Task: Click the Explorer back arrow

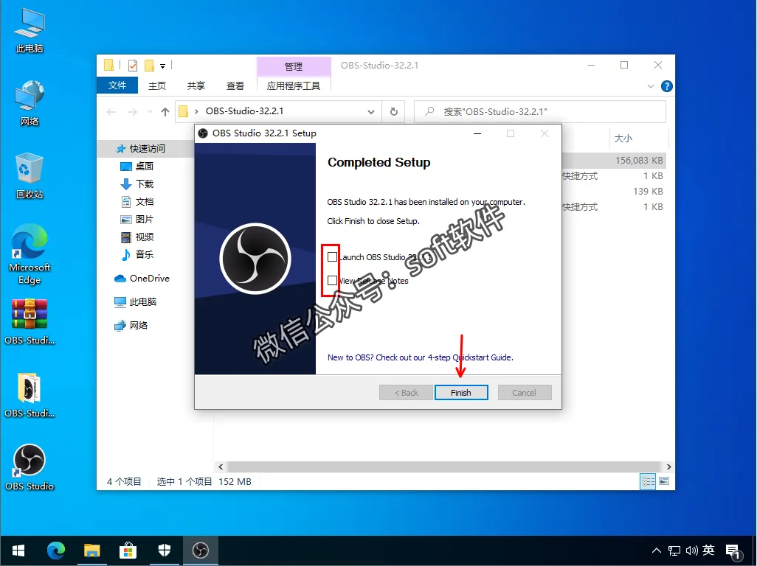Action: click(x=111, y=112)
